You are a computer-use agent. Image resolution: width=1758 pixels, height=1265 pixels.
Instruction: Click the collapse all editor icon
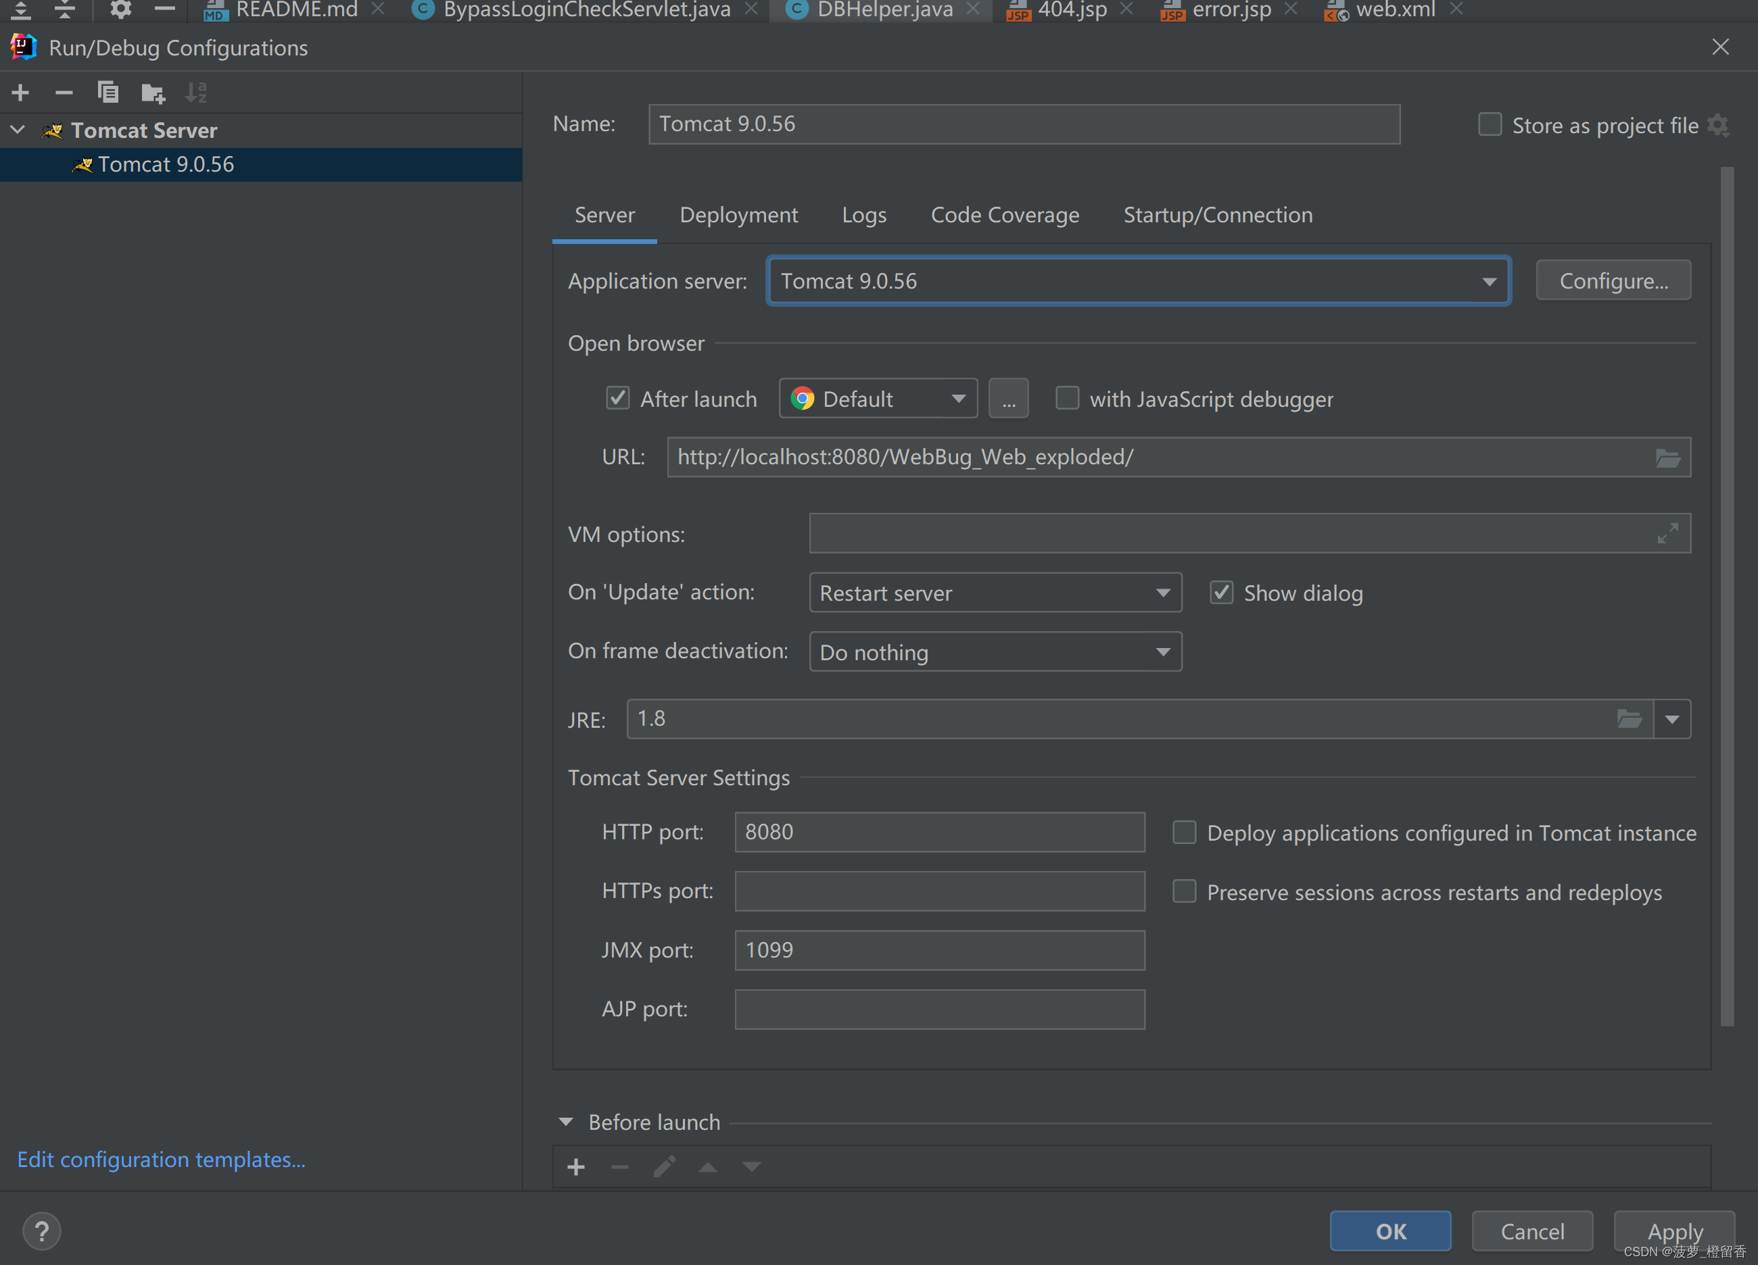tap(65, 9)
